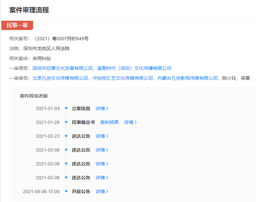This screenshot has height=202, width=256.
Task: Click 裁判结果 link for 民事裁定书
Action: [x=109, y=122]
